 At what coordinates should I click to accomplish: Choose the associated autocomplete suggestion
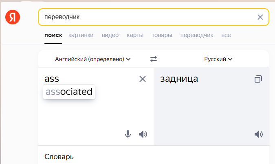tap(69, 92)
